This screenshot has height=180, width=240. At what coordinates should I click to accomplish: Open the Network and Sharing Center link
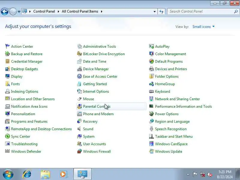pyautogui.click(x=177, y=99)
